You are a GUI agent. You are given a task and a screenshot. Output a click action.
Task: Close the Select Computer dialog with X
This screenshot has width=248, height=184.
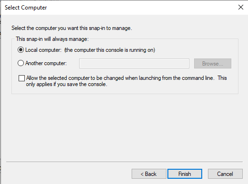241,7
